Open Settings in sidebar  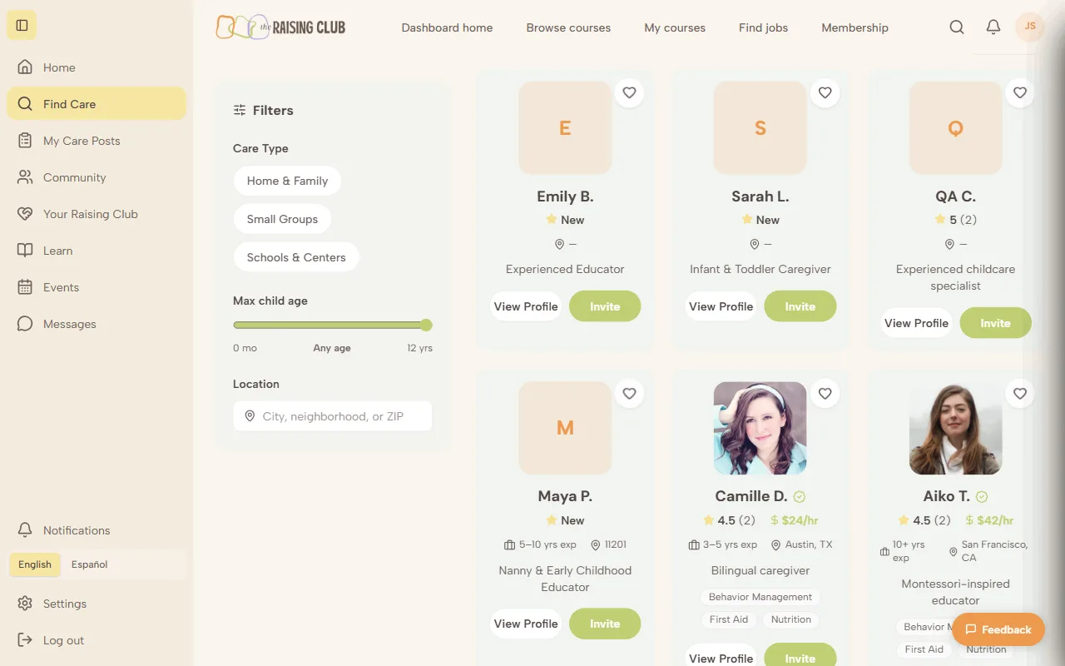97,604
